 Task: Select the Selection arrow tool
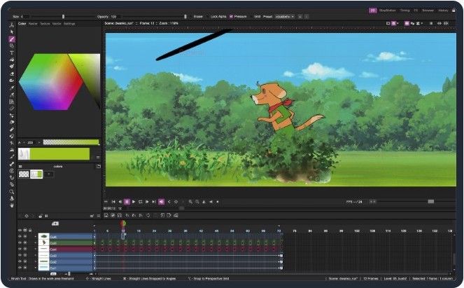pyautogui.click(x=11, y=32)
